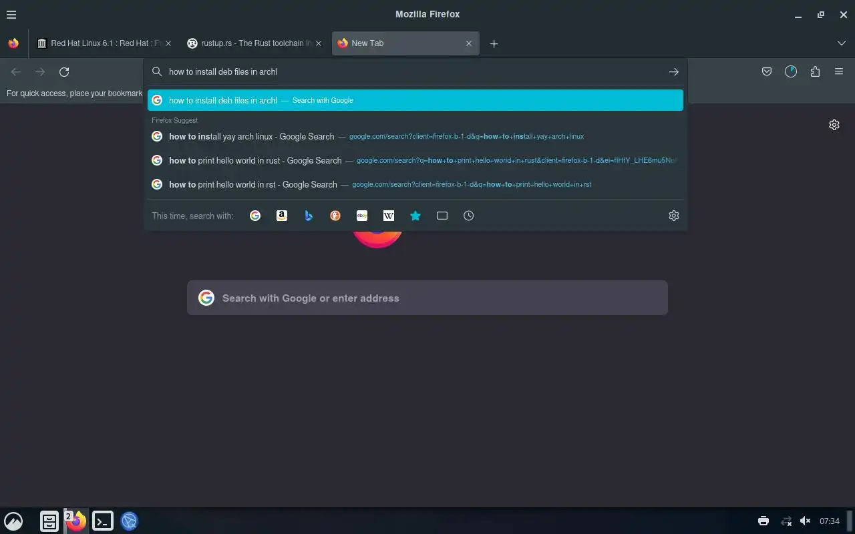Search open tabs using tab icon
Viewport: 855px width, 534px height.
[442, 216]
